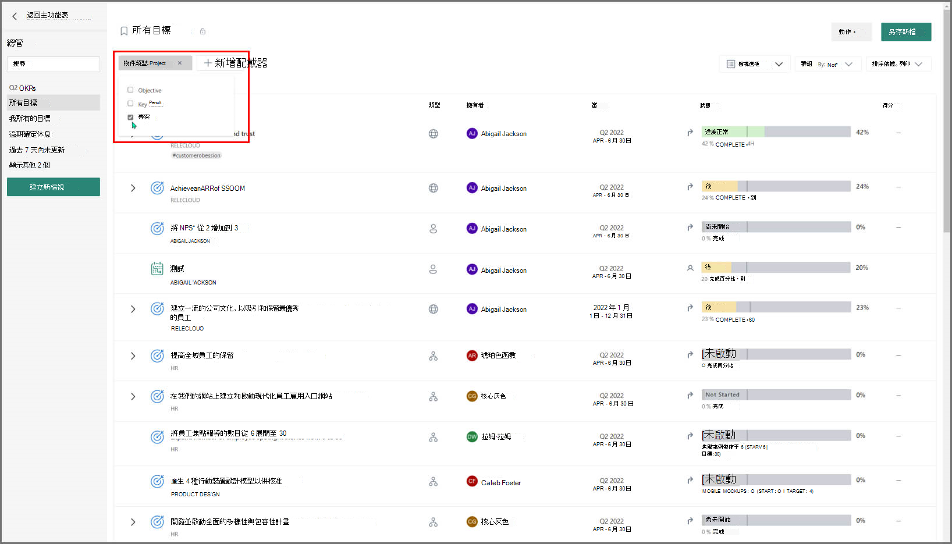This screenshot has width=952, height=544.
Task: Select 逾期確定休息 view
Action: (x=30, y=134)
